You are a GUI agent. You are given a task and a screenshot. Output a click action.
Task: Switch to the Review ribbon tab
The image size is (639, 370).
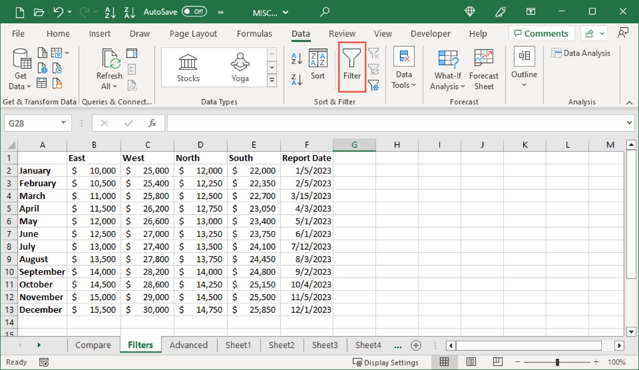tap(341, 33)
